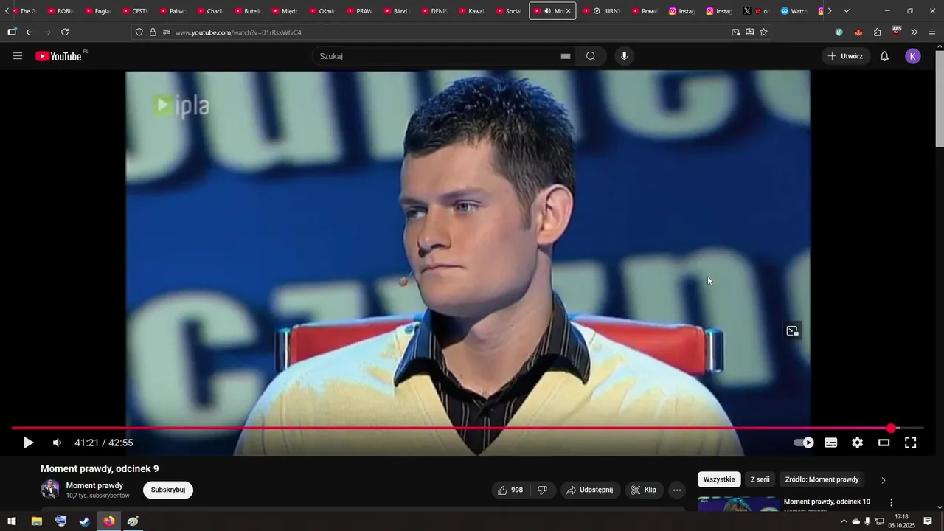The width and height of the screenshot is (944, 531).
Task: Select the Wszystkie filter chip
Action: point(719,479)
